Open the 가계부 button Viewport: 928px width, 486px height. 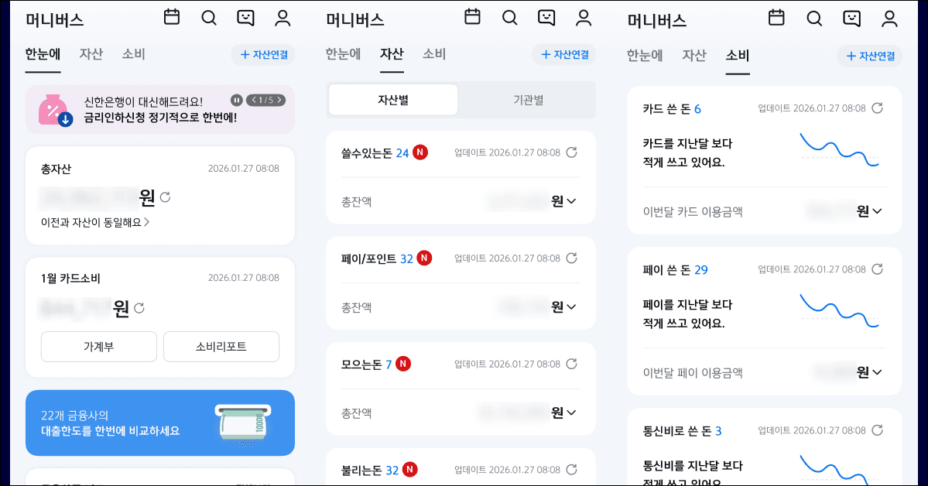98,347
